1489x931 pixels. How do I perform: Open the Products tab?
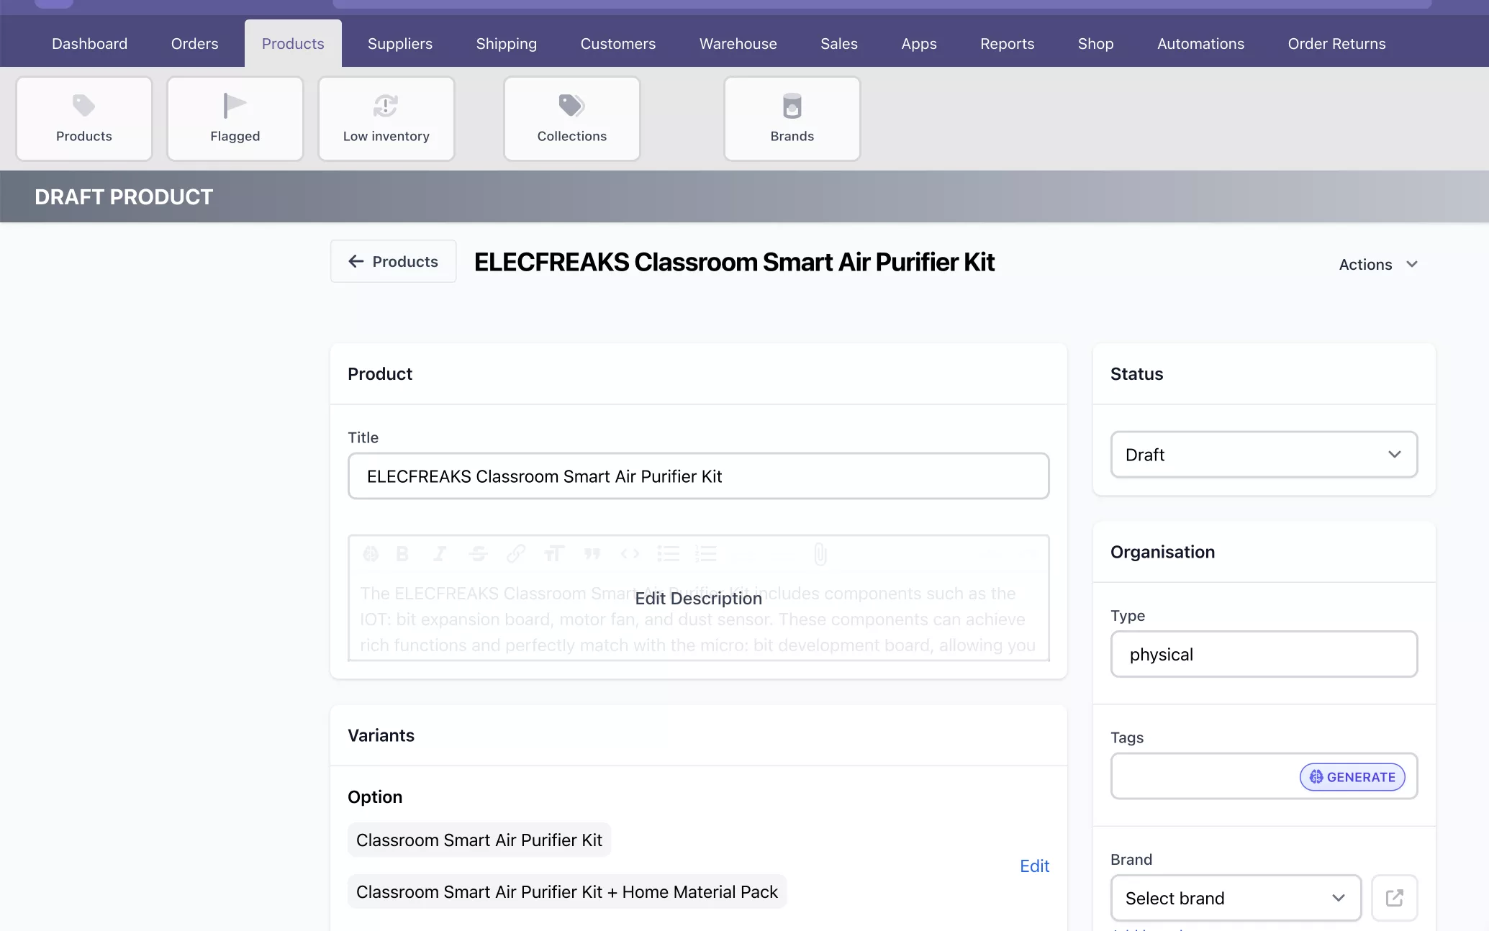coord(293,43)
